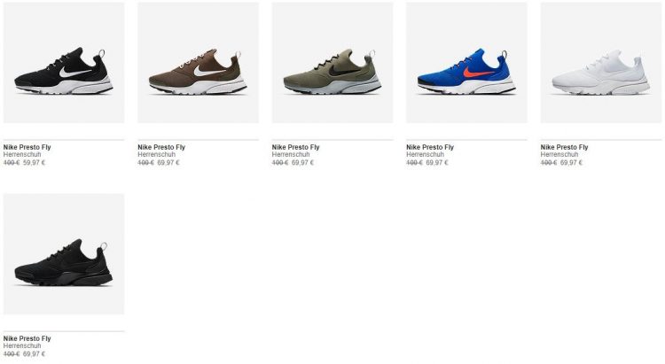Open the brown Nike Presto Fly image

[x=198, y=63]
